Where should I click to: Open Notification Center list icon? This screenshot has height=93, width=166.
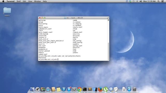tap(163, 1)
